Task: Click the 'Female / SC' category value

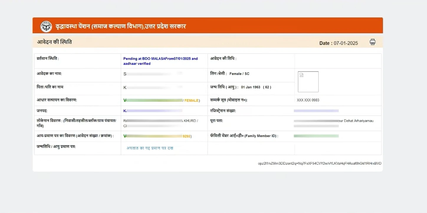Action: point(239,74)
